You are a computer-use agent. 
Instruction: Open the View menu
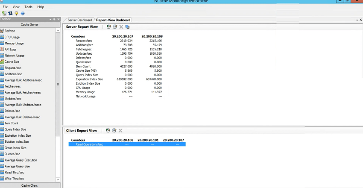(x=16, y=7)
